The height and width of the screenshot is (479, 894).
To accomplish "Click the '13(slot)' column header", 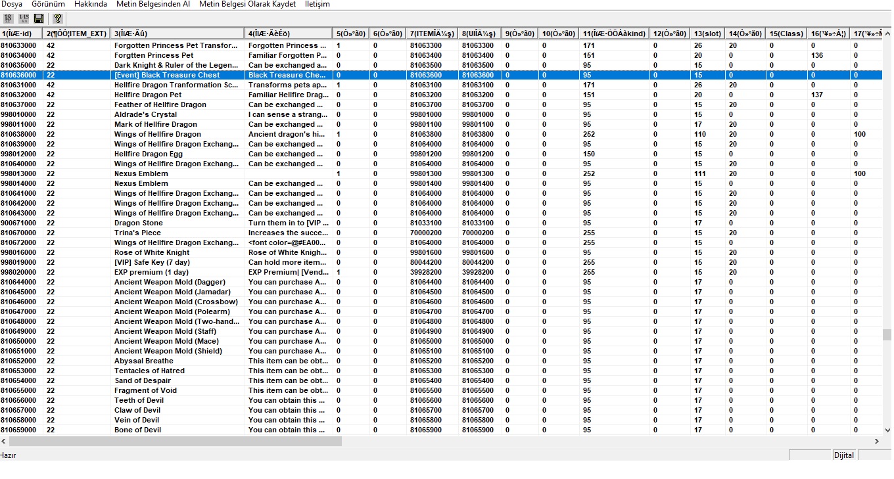I will click(709, 34).
